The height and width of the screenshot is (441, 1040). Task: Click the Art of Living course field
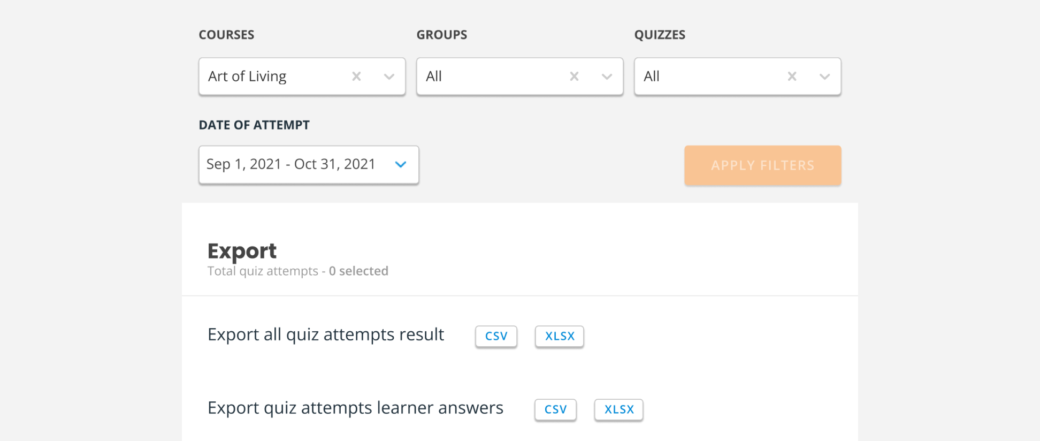(x=267, y=77)
